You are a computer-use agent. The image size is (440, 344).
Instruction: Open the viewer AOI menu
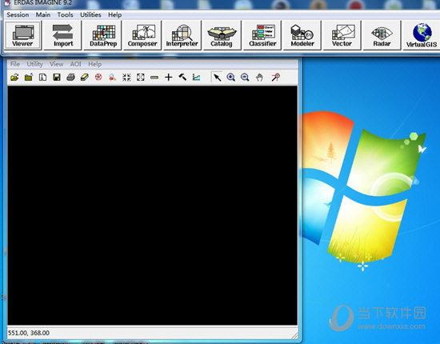(x=75, y=64)
